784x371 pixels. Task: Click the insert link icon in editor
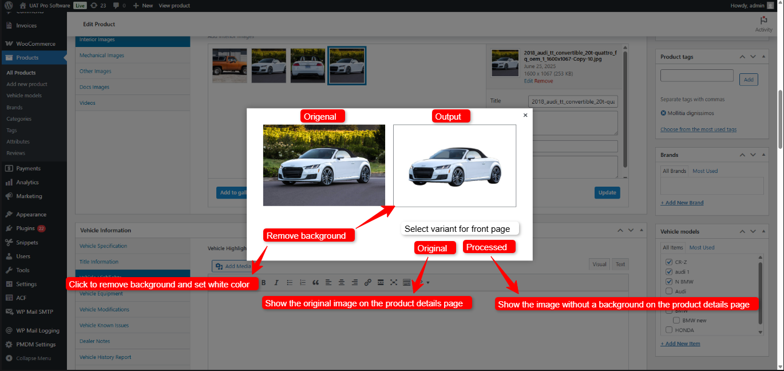(368, 282)
